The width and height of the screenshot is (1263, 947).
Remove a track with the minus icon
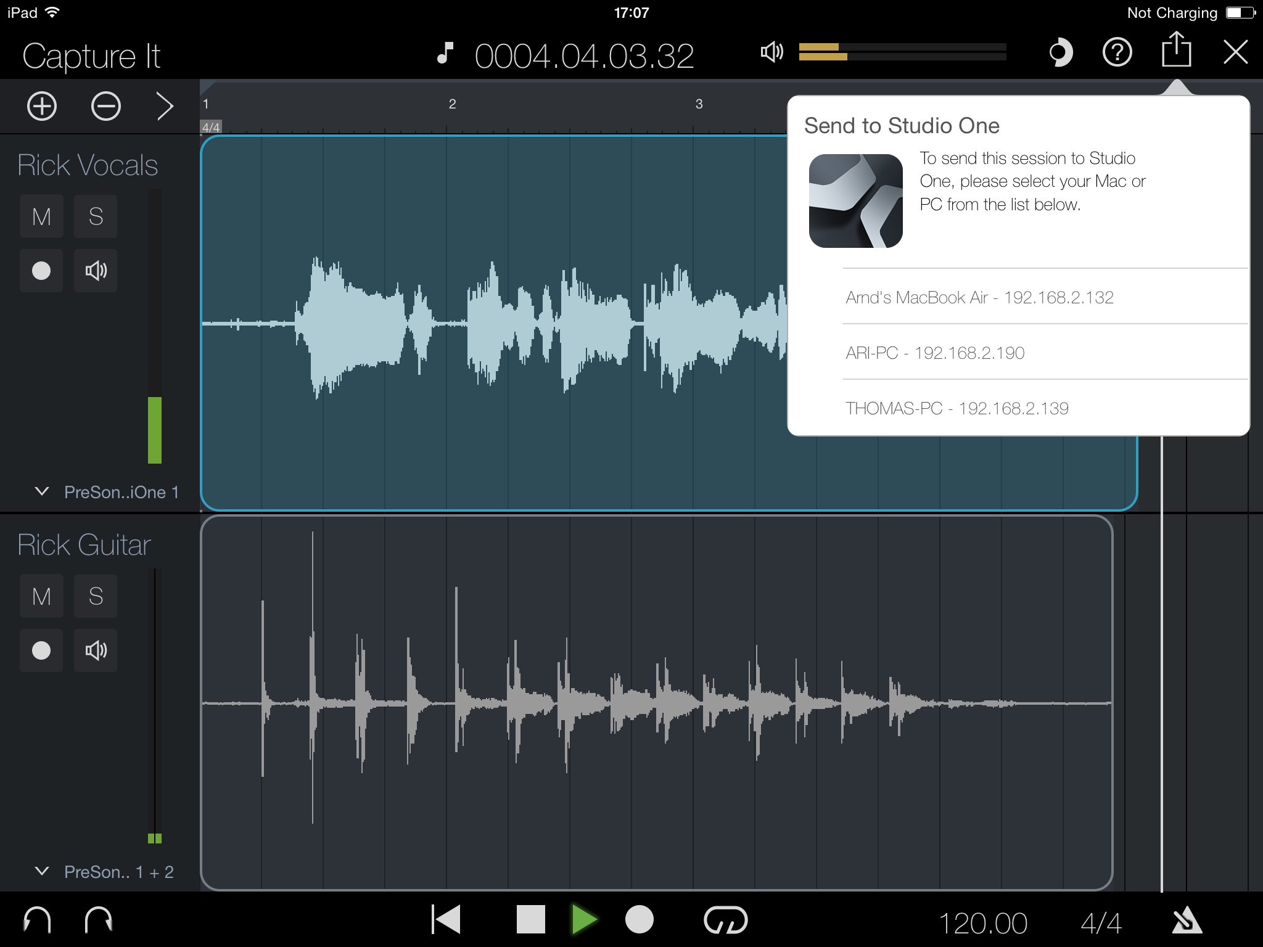click(106, 106)
